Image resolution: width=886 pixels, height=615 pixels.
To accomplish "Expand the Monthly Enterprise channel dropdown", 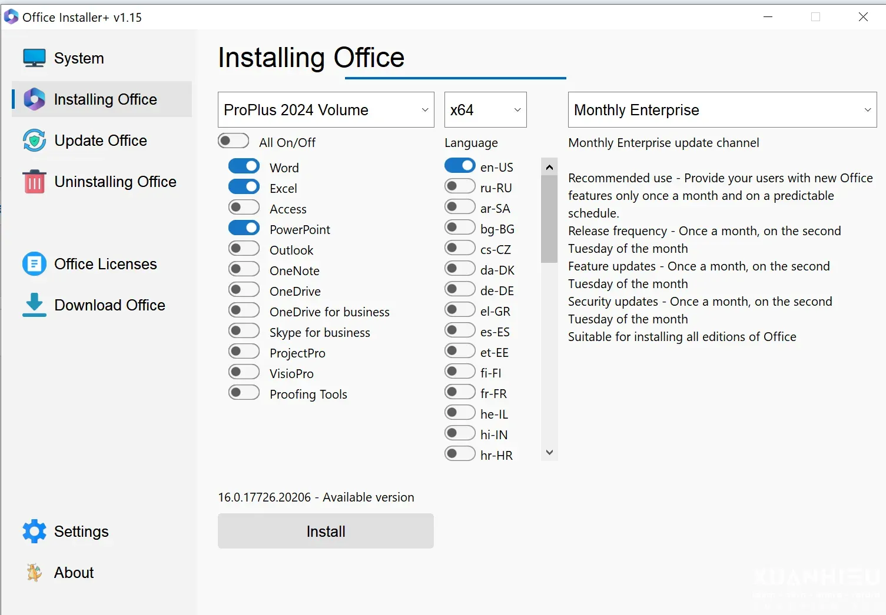I will 722,110.
